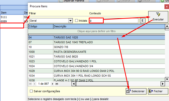Select row TARUGO SAE 1045 TREFILADO
Screen dimensions: 169x101
click(96, 42)
